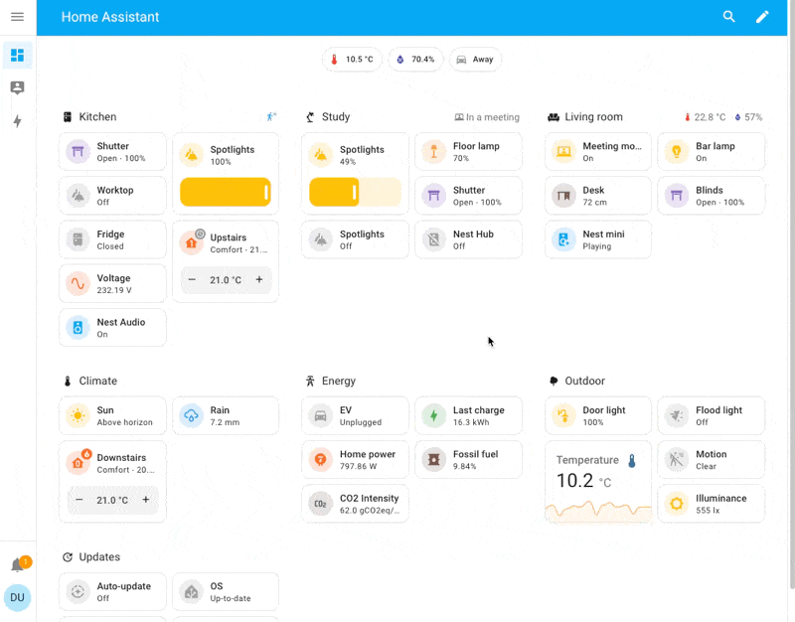This screenshot has height=622, width=795.
Task: Open the hamburger sidebar menu
Action: tap(17, 17)
